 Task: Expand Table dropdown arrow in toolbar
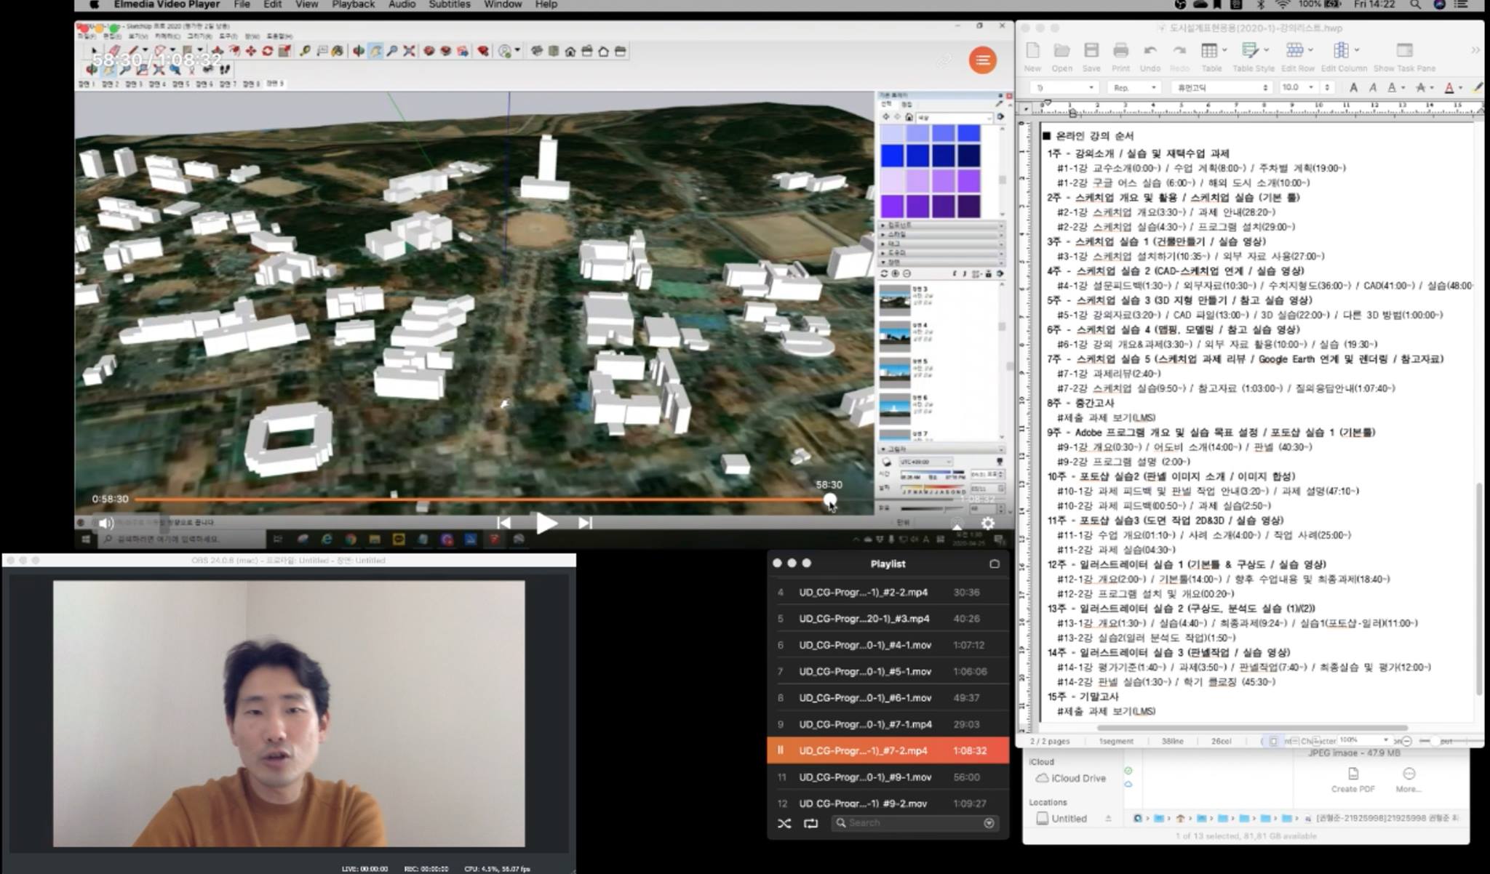(1225, 50)
